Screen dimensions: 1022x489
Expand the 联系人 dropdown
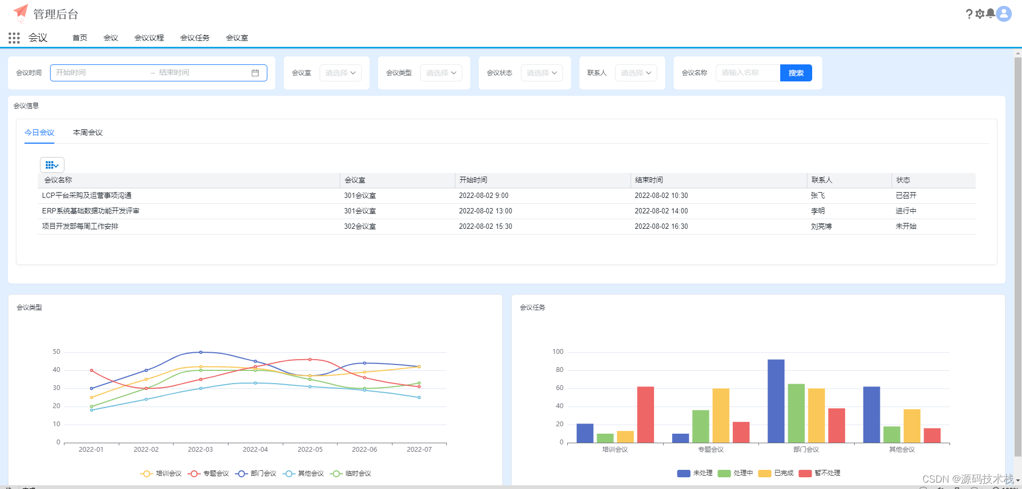636,73
